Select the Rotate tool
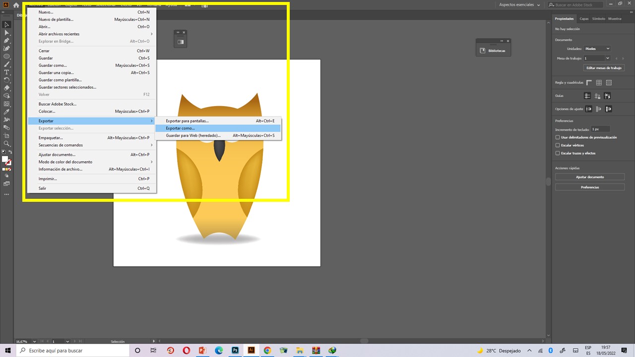Screen dimensions: 635x357 tap(7, 80)
